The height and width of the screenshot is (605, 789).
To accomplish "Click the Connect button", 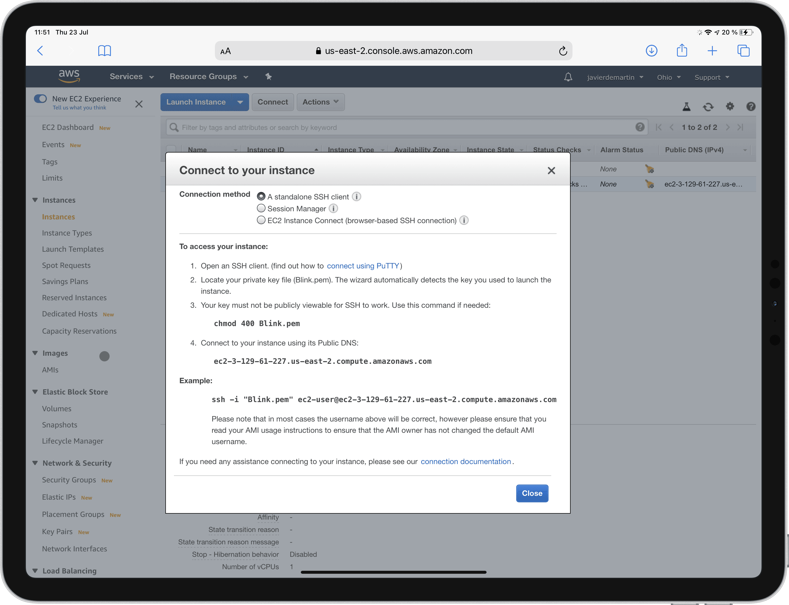I will pos(273,102).
